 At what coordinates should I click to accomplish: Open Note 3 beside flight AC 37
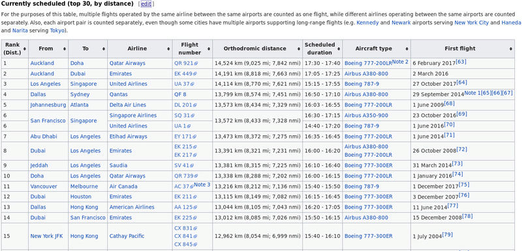tap(202, 185)
